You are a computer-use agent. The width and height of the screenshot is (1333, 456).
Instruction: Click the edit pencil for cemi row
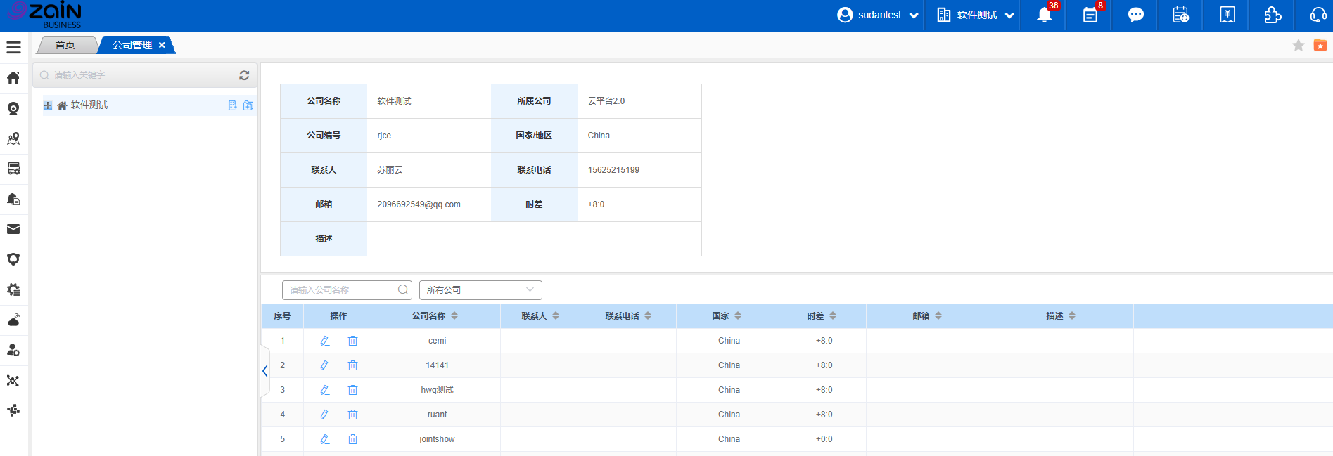[x=324, y=341]
